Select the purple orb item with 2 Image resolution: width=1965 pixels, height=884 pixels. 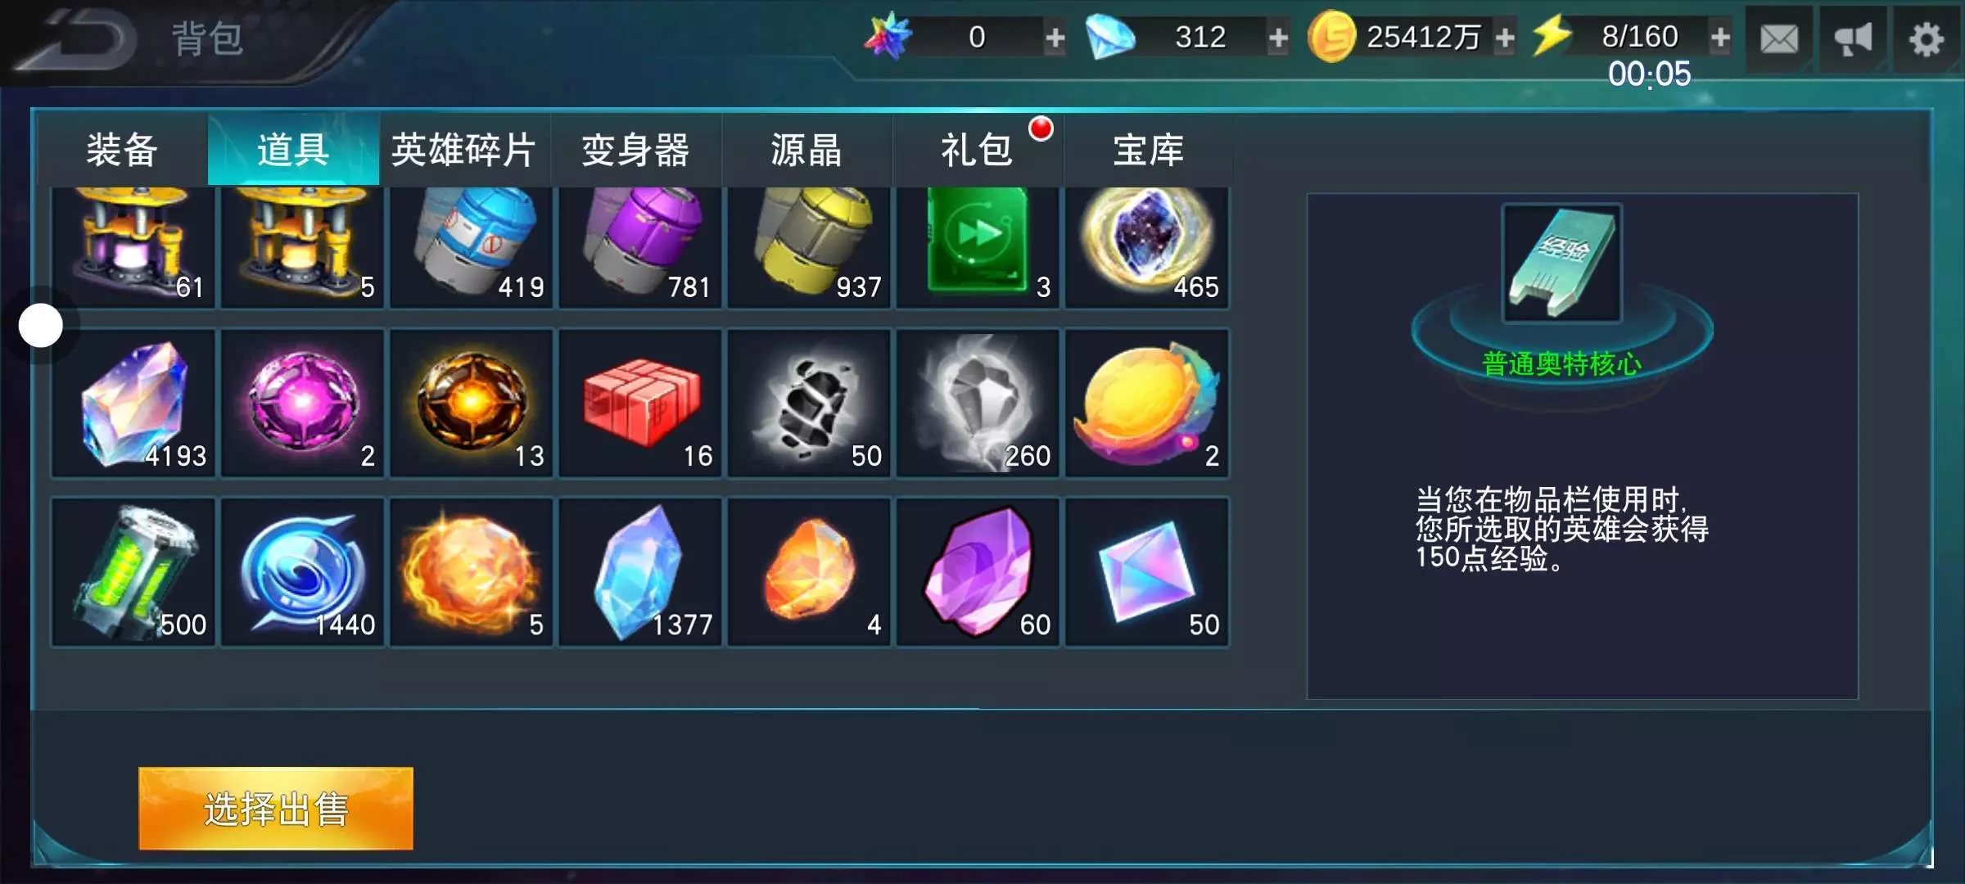point(303,403)
